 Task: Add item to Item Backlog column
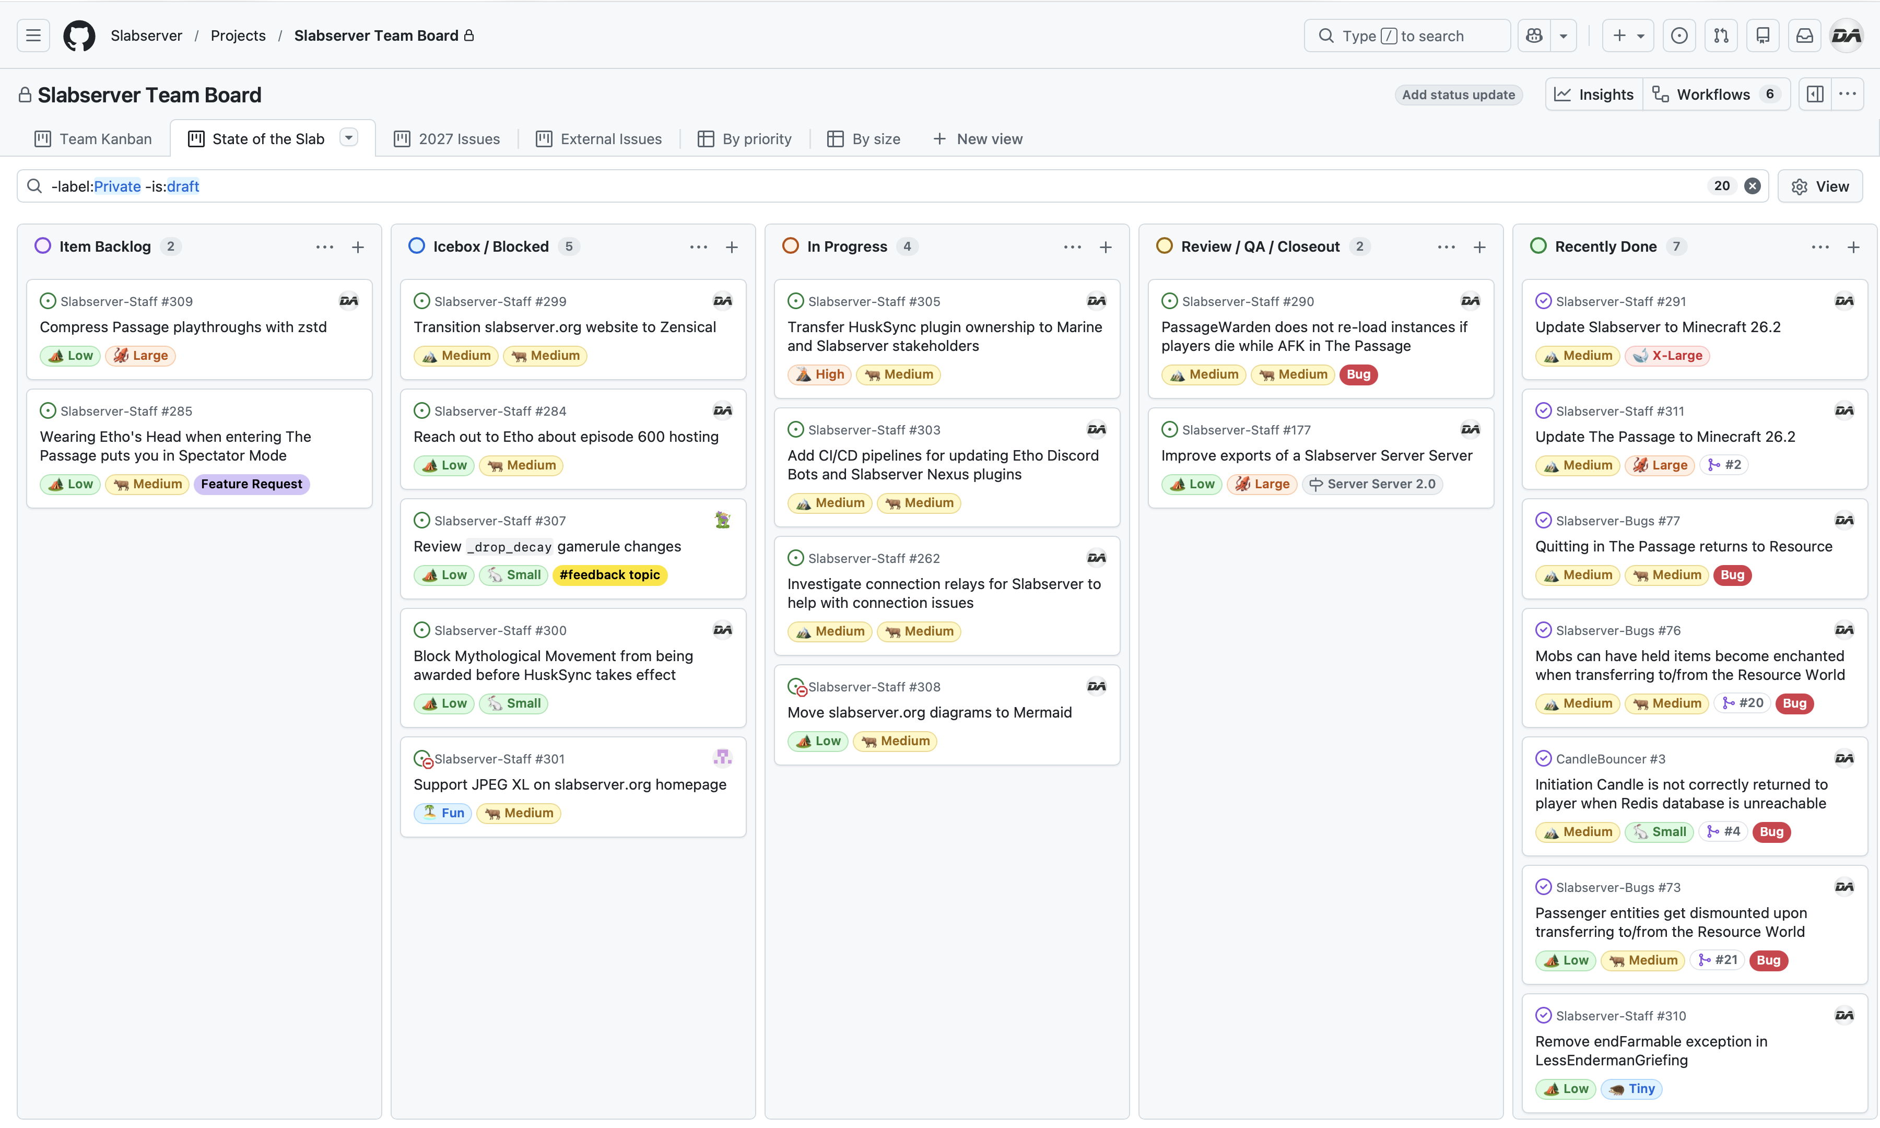[358, 247]
